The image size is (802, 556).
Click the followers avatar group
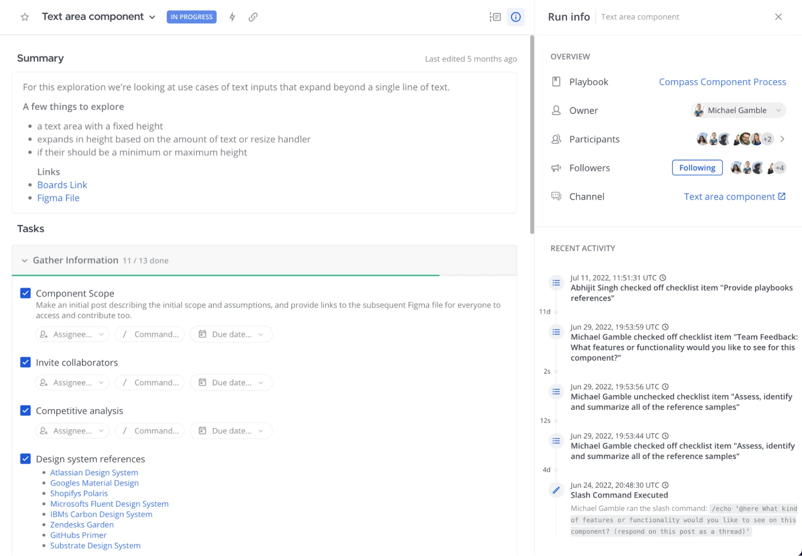click(757, 168)
